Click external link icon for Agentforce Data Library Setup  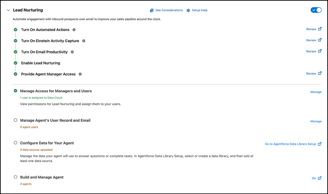[x=320, y=144]
